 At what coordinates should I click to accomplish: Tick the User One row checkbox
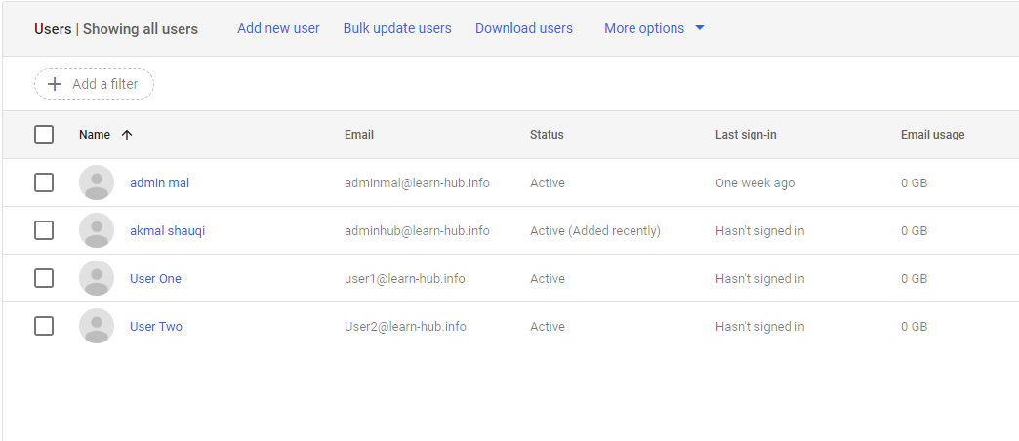[x=44, y=278]
